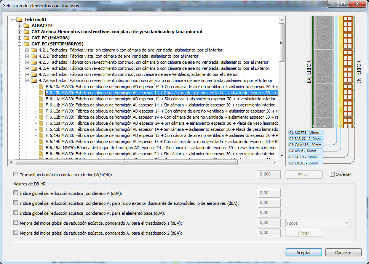Select F.6.13a MW30 element in list
Image resolution: width=369 pixels, height=264 pixels.
(160, 123)
